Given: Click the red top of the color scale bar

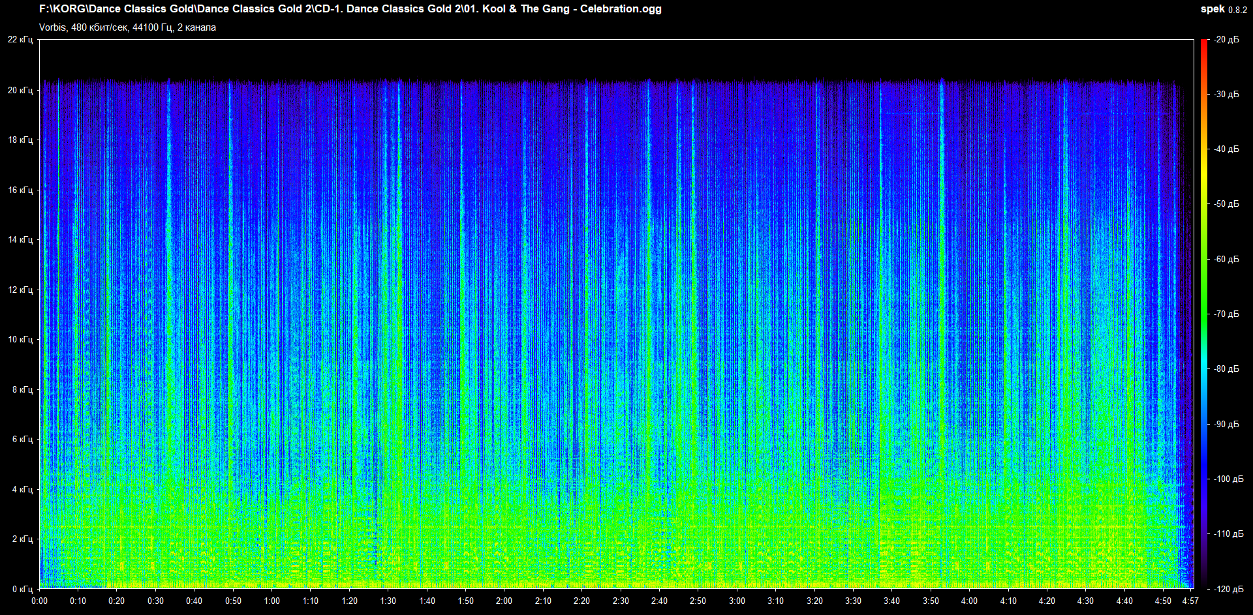Looking at the screenshot, I should tap(1204, 43).
